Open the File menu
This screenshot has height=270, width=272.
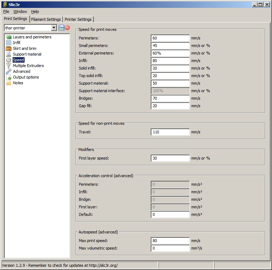(6, 11)
